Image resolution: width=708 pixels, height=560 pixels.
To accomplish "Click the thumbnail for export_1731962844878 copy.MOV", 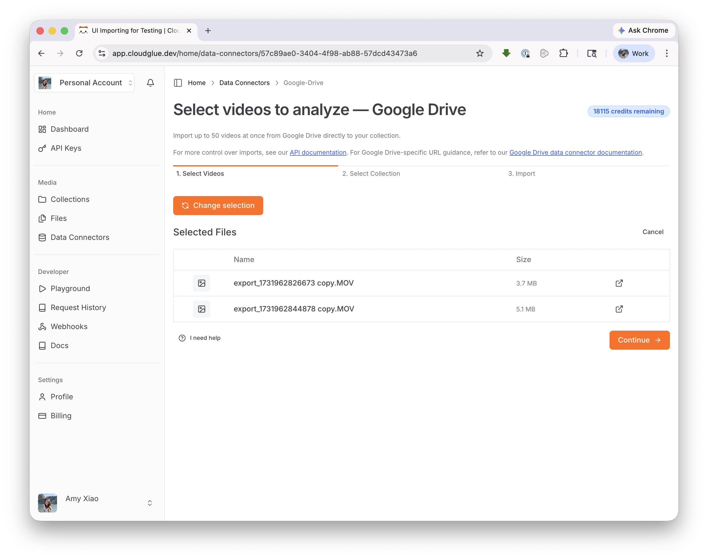I will coord(202,309).
